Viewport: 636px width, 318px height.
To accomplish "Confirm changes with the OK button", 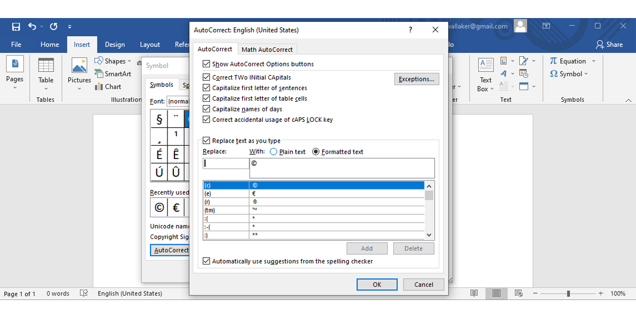I will pos(377,284).
